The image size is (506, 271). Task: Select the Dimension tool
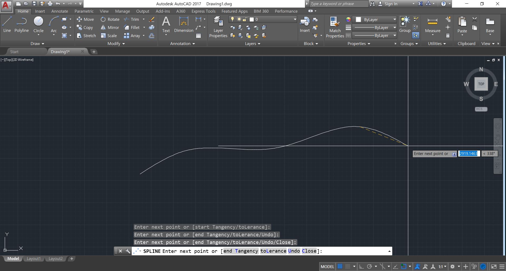click(x=184, y=25)
